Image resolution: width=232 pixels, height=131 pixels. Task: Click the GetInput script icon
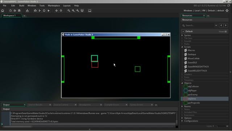pyautogui.click(x=186, y=54)
